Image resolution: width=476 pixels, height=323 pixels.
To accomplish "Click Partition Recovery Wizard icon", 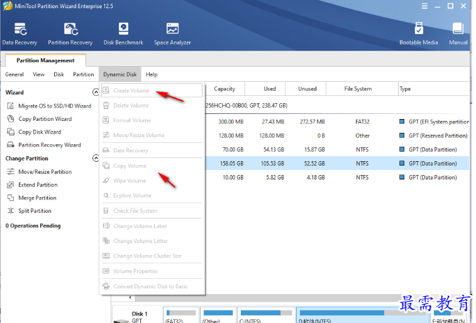I will pyautogui.click(x=11, y=145).
